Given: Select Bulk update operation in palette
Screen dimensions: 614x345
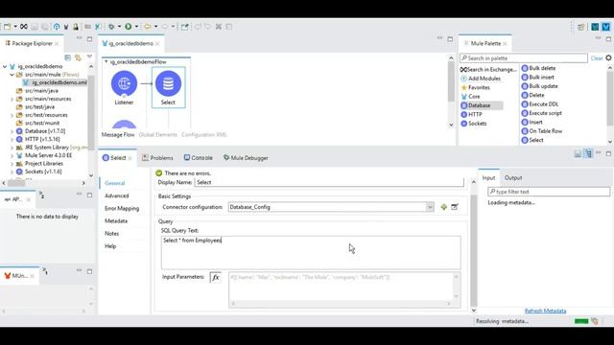Looking at the screenshot, I should coord(539,86).
